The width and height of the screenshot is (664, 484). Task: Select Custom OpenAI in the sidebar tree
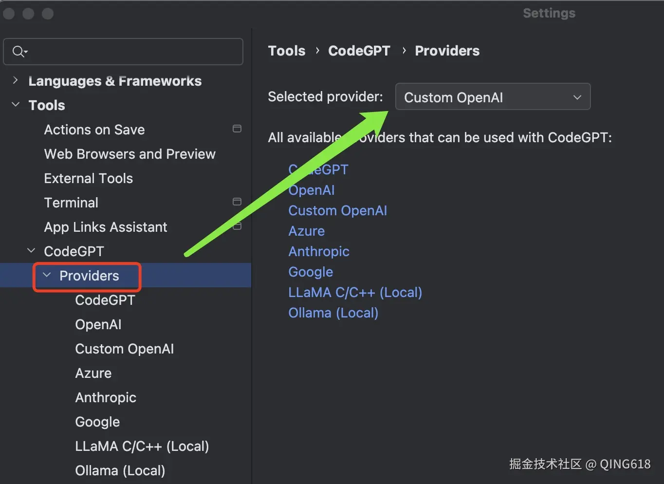pos(124,349)
